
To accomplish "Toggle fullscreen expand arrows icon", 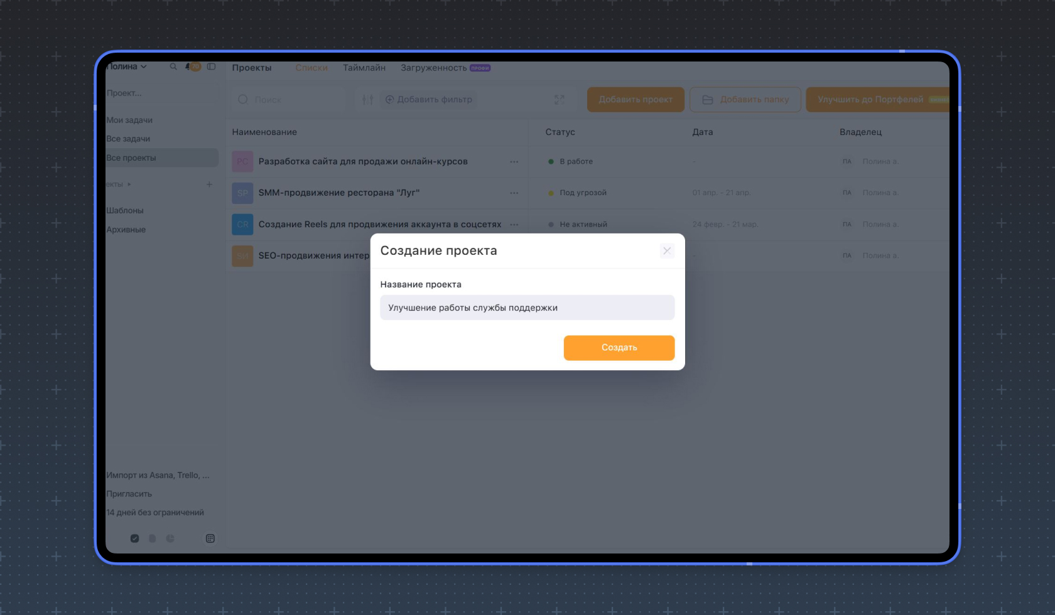I will [560, 99].
